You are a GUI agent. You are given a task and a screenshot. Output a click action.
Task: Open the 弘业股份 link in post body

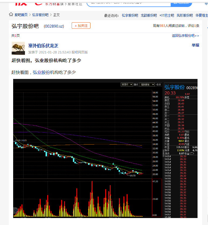(x=41, y=72)
